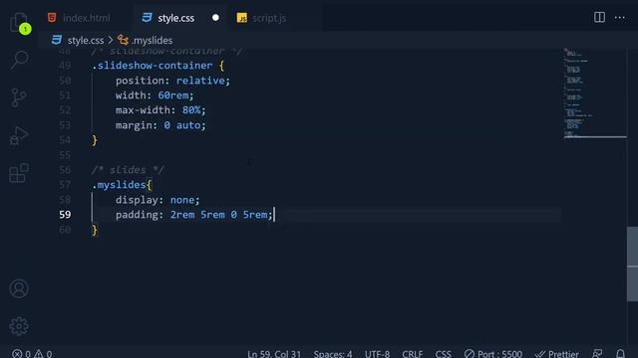
Task: Click the feedback status bar icon
Action: point(597,354)
